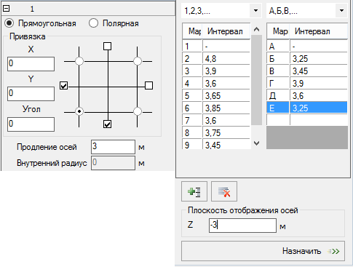Click the Продление осей input field
This screenshot has height=267, width=353.
tap(113, 147)
